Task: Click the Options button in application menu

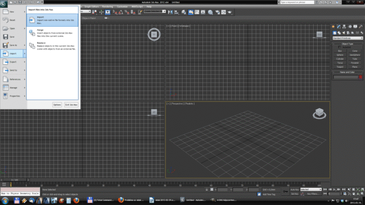Action: pos(57,105)
